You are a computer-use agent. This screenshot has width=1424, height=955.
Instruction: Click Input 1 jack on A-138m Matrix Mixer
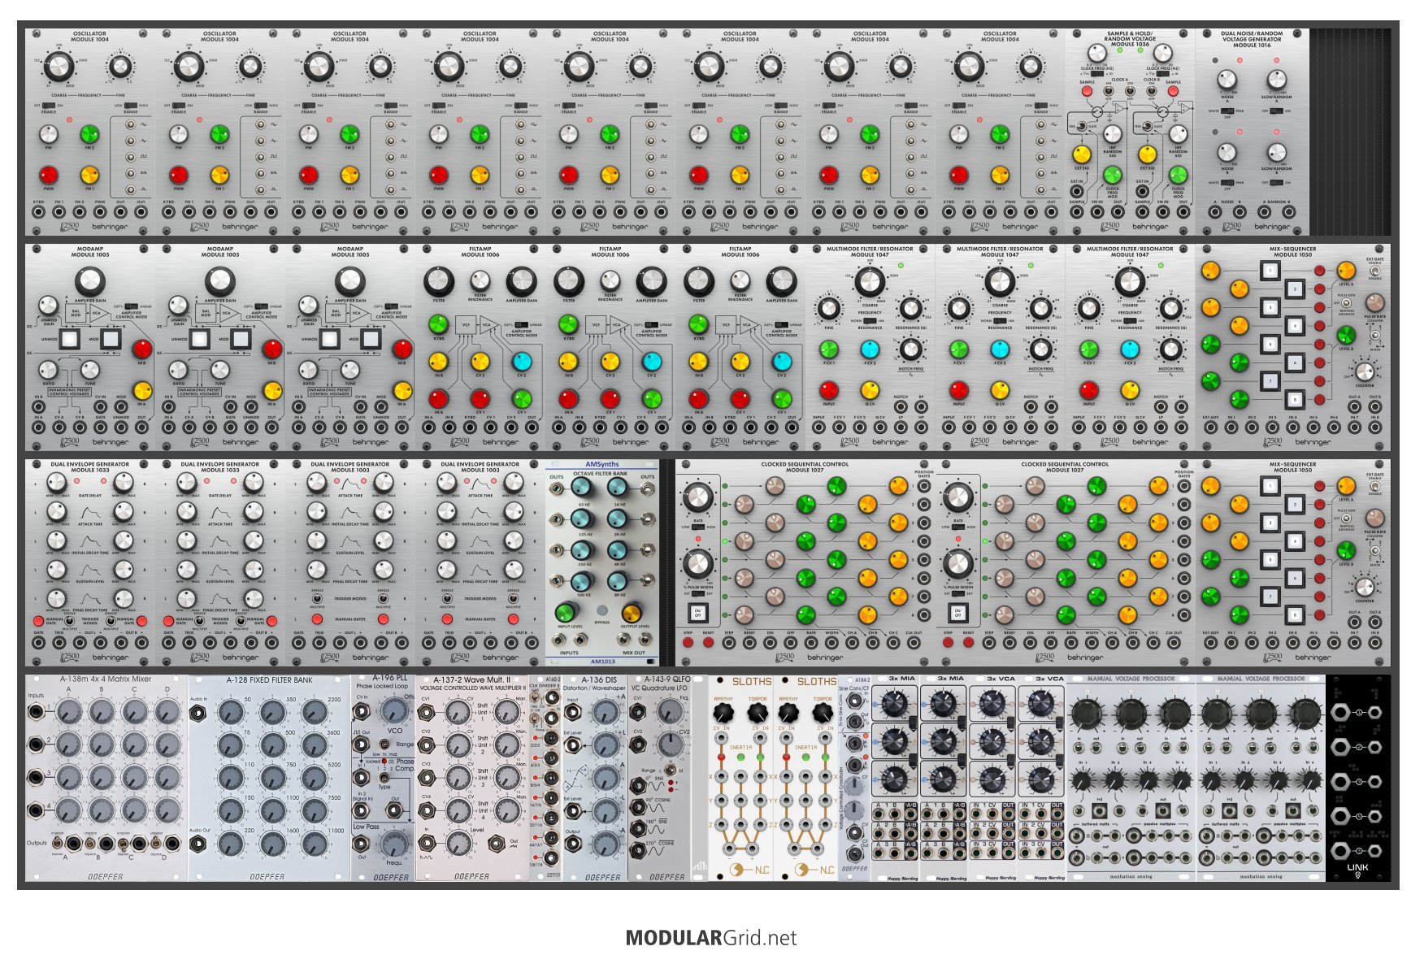37,713
